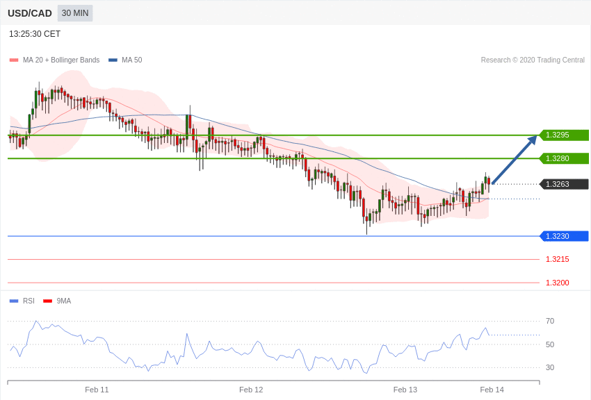This screenshot has height=400, width=591.
Task: Click the RSI legend label
Action: tap(29, 301)
